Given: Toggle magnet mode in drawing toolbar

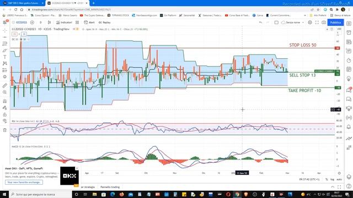Looking at the screenshot, I should pyautogui.click(x=5, y=101).
